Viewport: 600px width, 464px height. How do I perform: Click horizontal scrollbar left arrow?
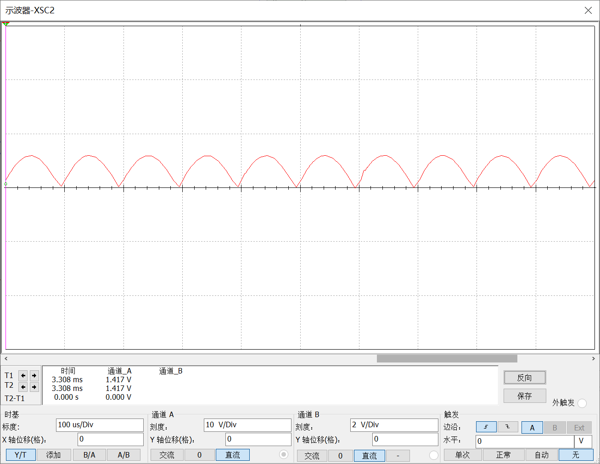(x=6, y=358)
